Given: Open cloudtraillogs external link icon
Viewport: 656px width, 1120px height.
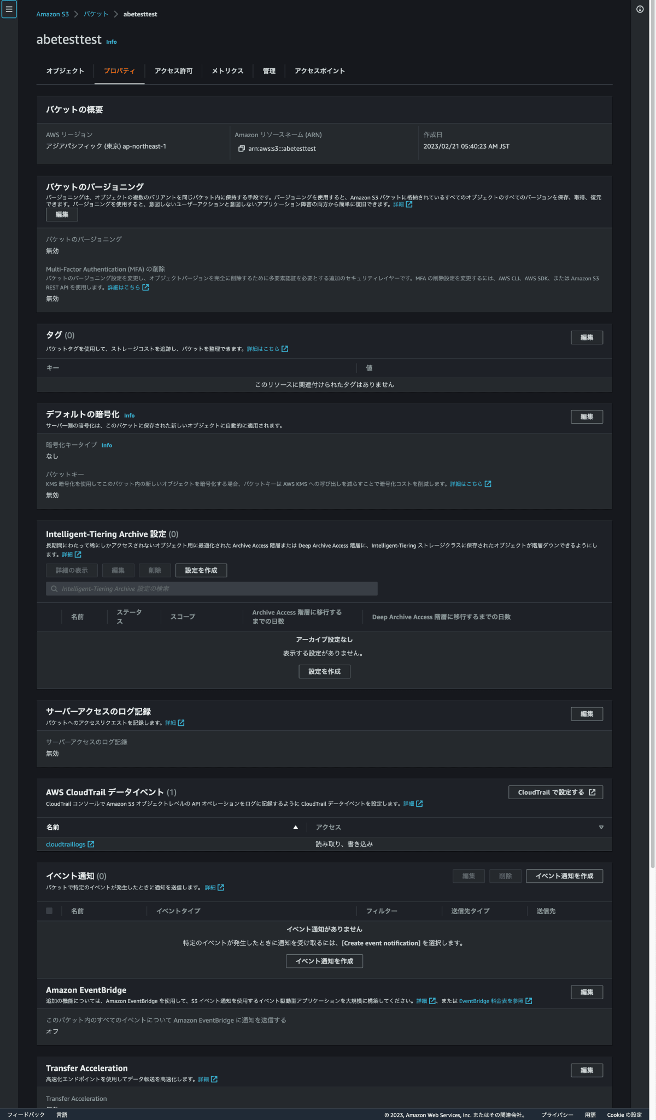Looking at the screenshot, I should 91,845.
